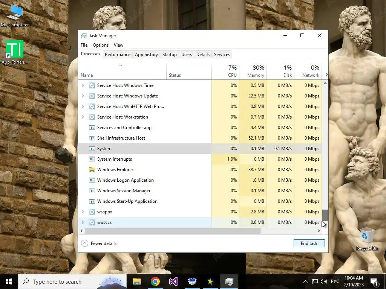Screen dimensions: 386x289
Task: Open the Windows Start menu
Action: [x=9, y=281]
